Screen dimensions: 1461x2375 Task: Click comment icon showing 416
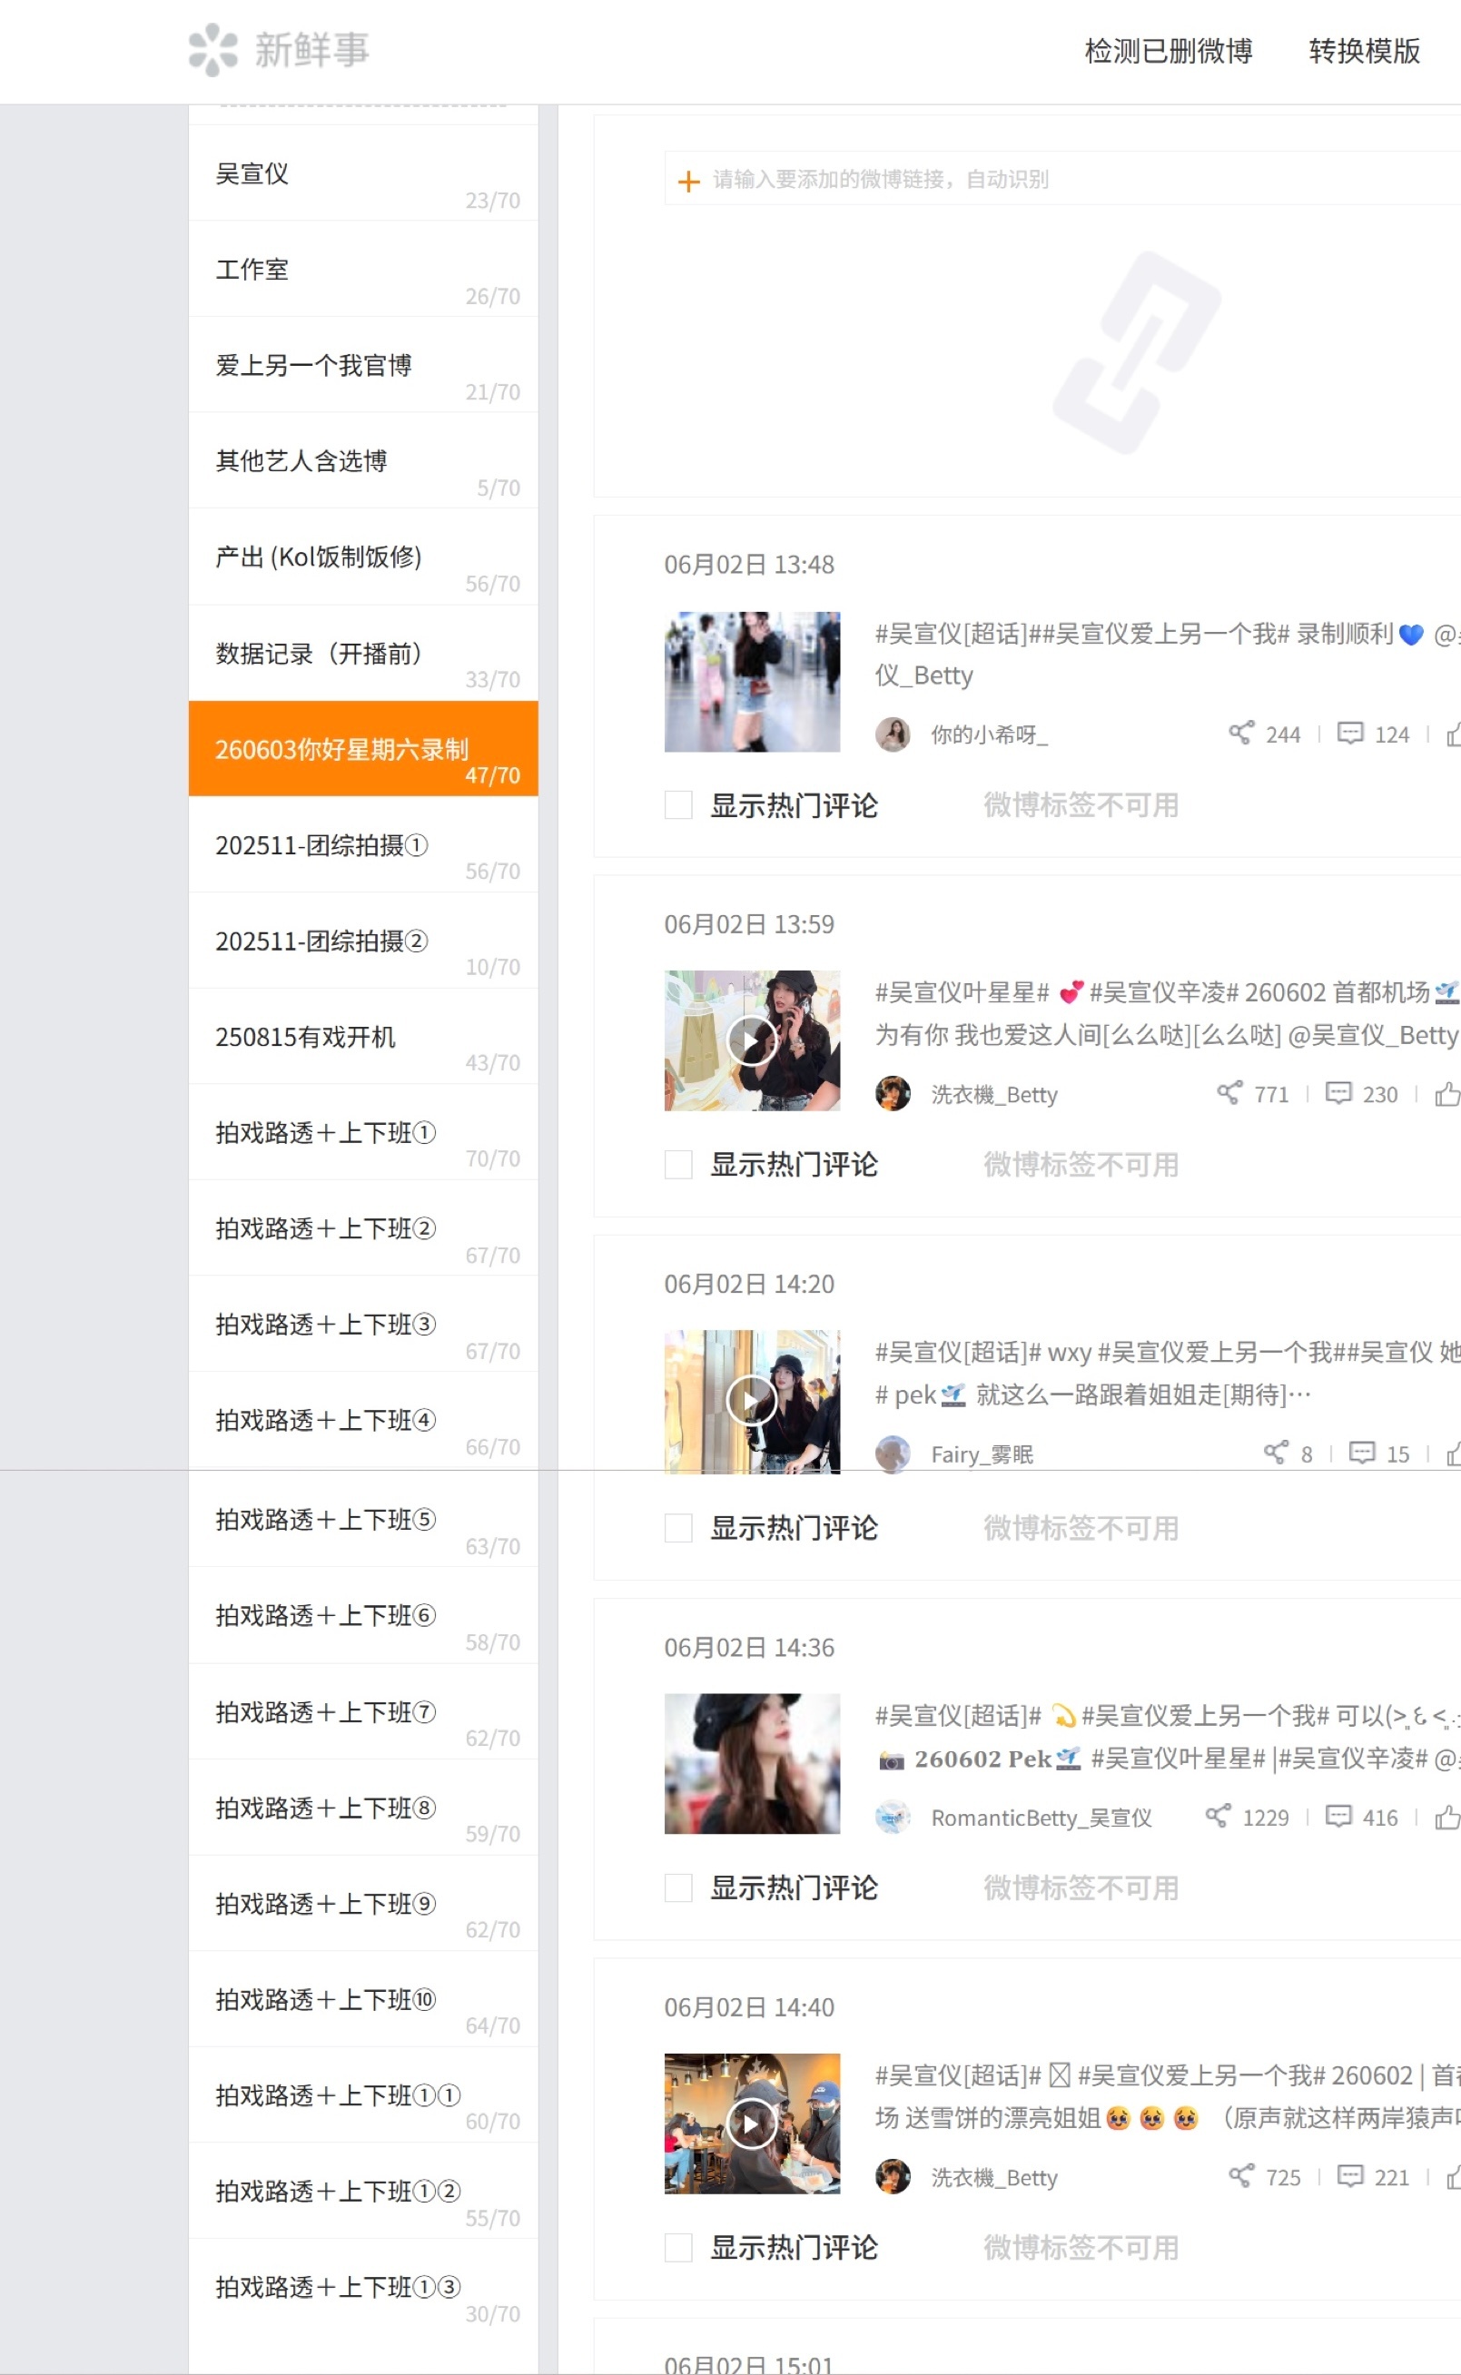click(x=1338, y=1817)
